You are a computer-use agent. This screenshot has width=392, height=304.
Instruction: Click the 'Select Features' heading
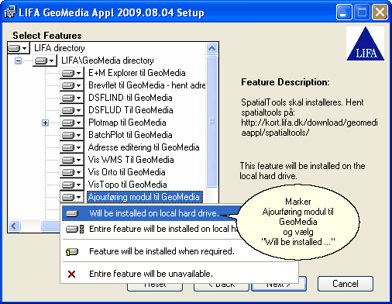click(x=47, y=36)
